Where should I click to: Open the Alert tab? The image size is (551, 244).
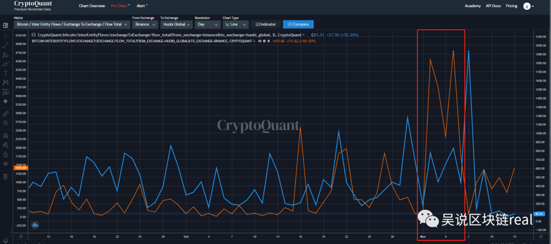pyautogui.click(x=141, y=6)
